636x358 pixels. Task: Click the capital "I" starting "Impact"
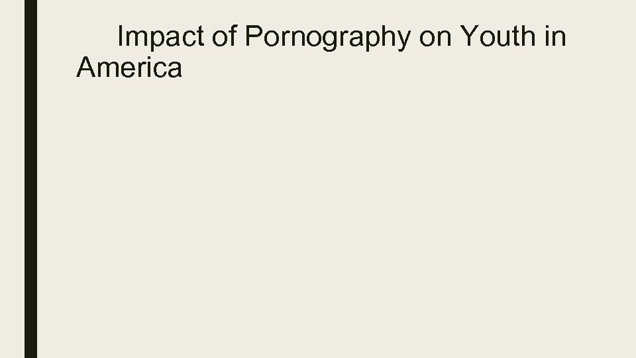tap(121, 38)
